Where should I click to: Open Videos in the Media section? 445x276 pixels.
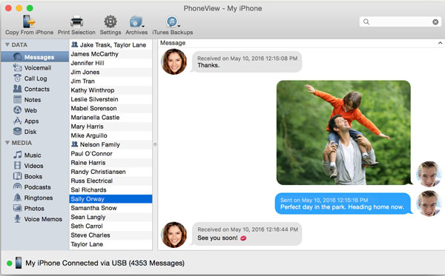click(x=35, y=166)
